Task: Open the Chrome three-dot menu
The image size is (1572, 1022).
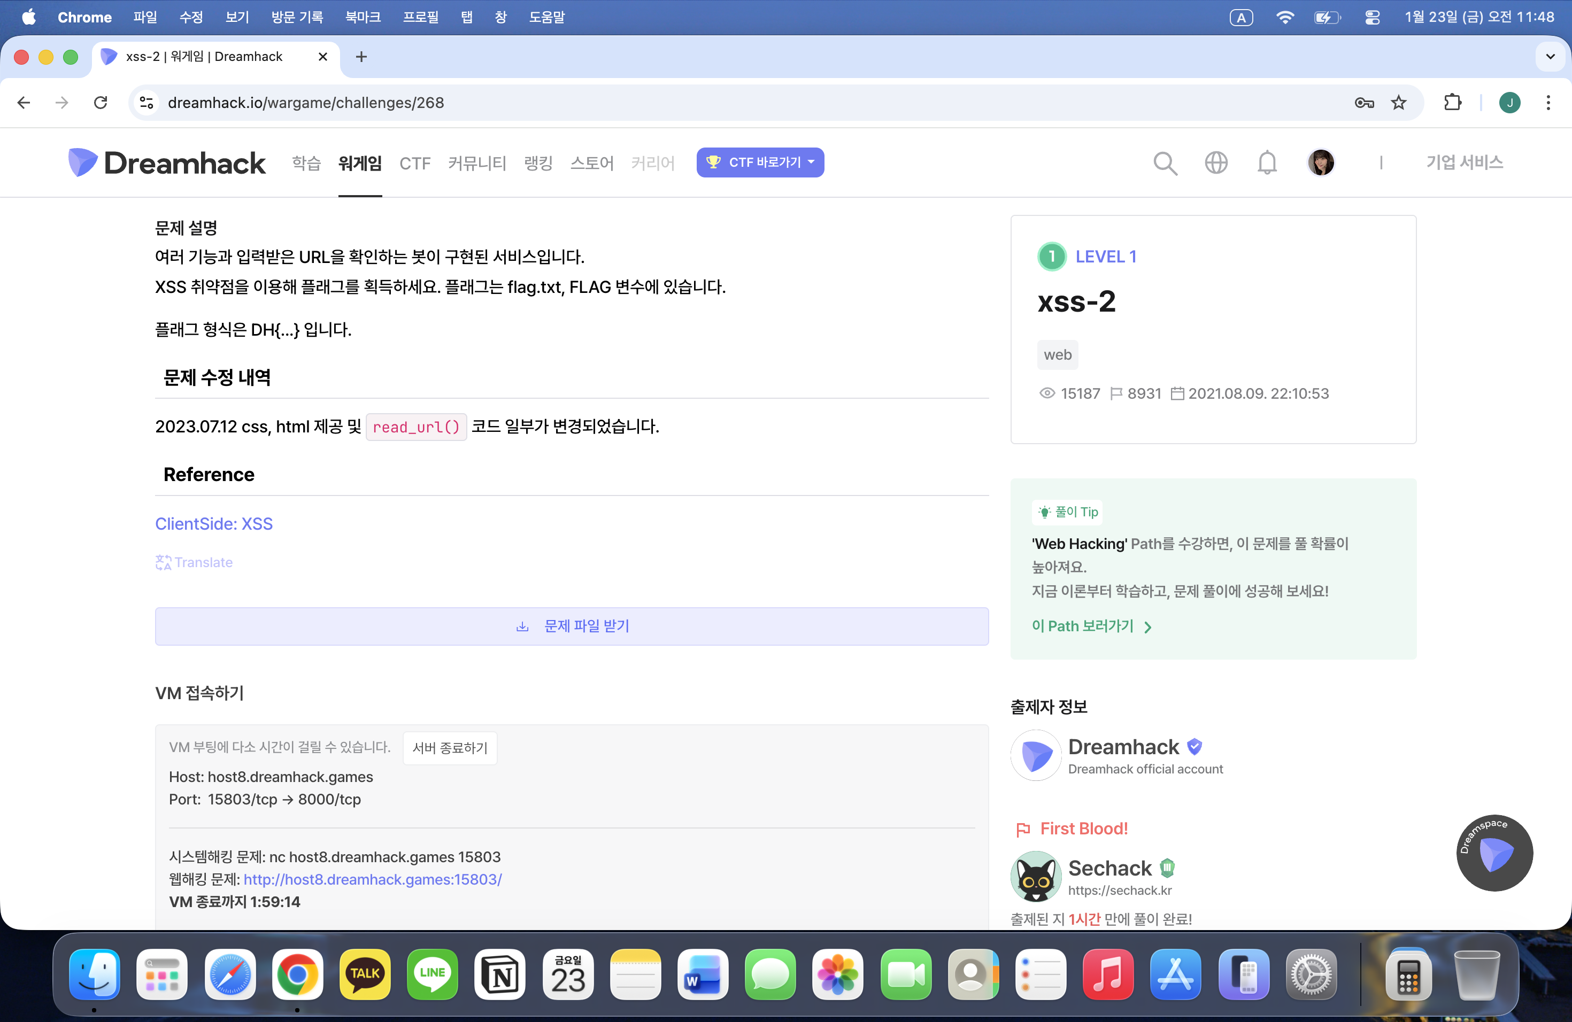Action: (x=1547, y=102)
